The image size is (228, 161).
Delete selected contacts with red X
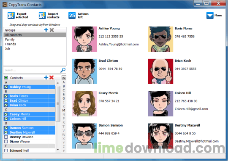pos(52,77)
